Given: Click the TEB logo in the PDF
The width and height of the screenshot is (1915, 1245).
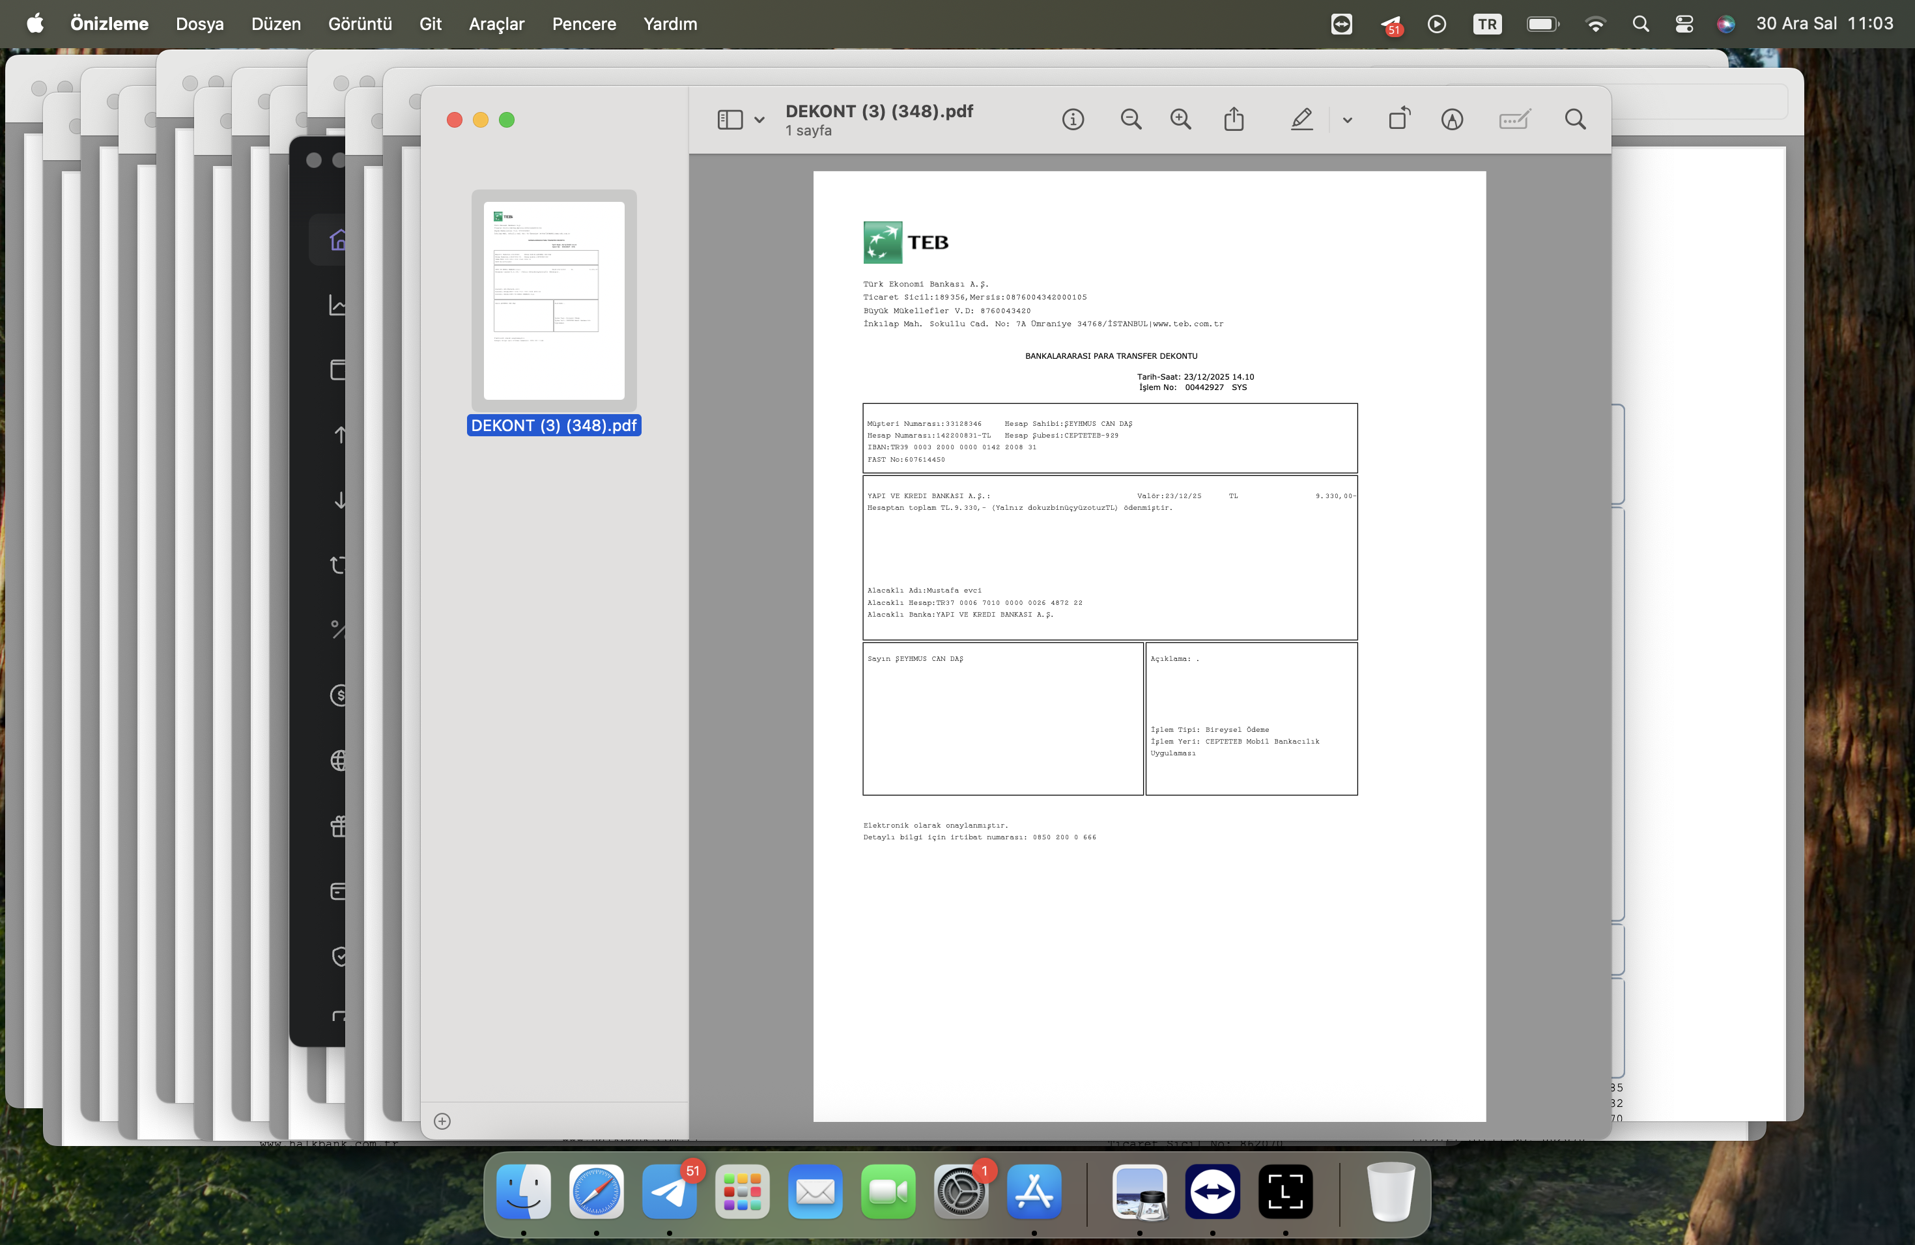Looking at the screenshot, I should click(x=906, y=242).
